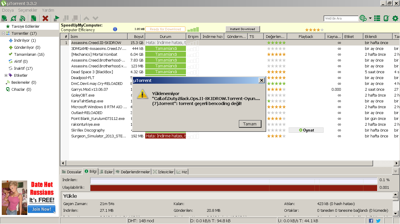Viewport: 400px width, 224px height.
Task: Click DHT: 148 nod in status bar
Action: [x=141, y=221]
